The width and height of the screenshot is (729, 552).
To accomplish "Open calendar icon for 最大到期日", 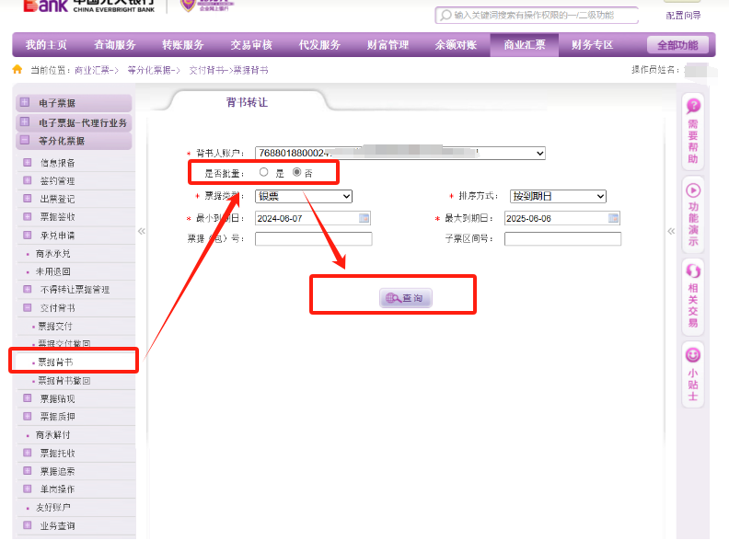I will pyautogui.click(x=613, y=218).
